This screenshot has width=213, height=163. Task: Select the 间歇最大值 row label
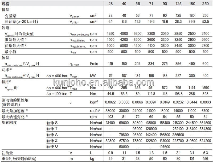[x=14, y=46]
